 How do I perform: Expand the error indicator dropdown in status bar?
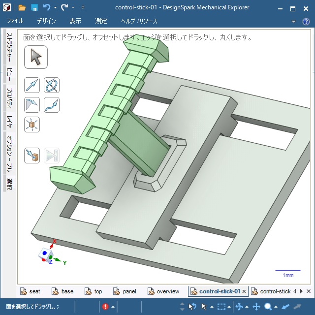113,307
